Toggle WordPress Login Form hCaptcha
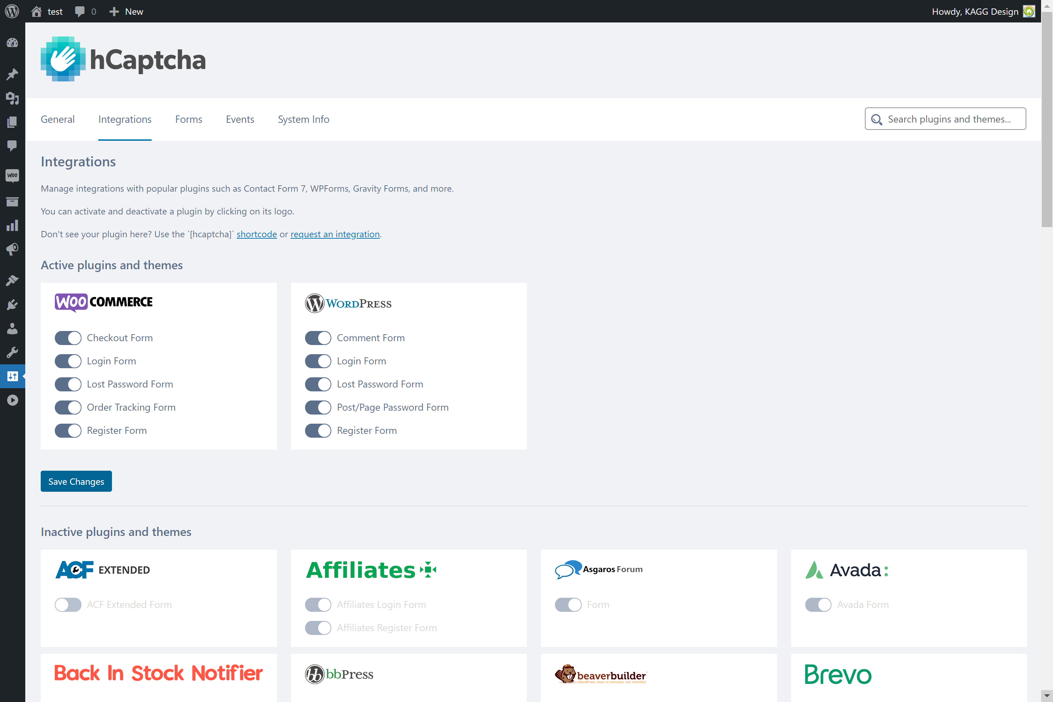The height and width of the screenshot is (702, 1053). 318,360
